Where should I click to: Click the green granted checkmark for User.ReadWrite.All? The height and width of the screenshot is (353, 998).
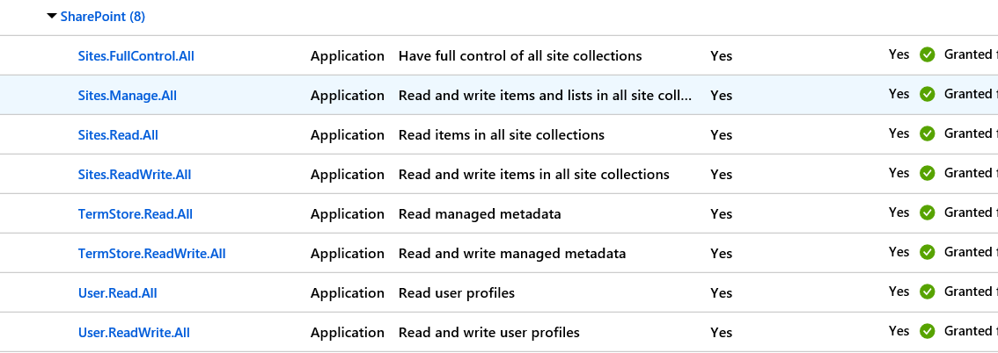coord(928,331)
